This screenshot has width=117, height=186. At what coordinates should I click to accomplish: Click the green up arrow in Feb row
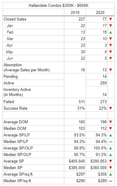[x=110, y=32]
